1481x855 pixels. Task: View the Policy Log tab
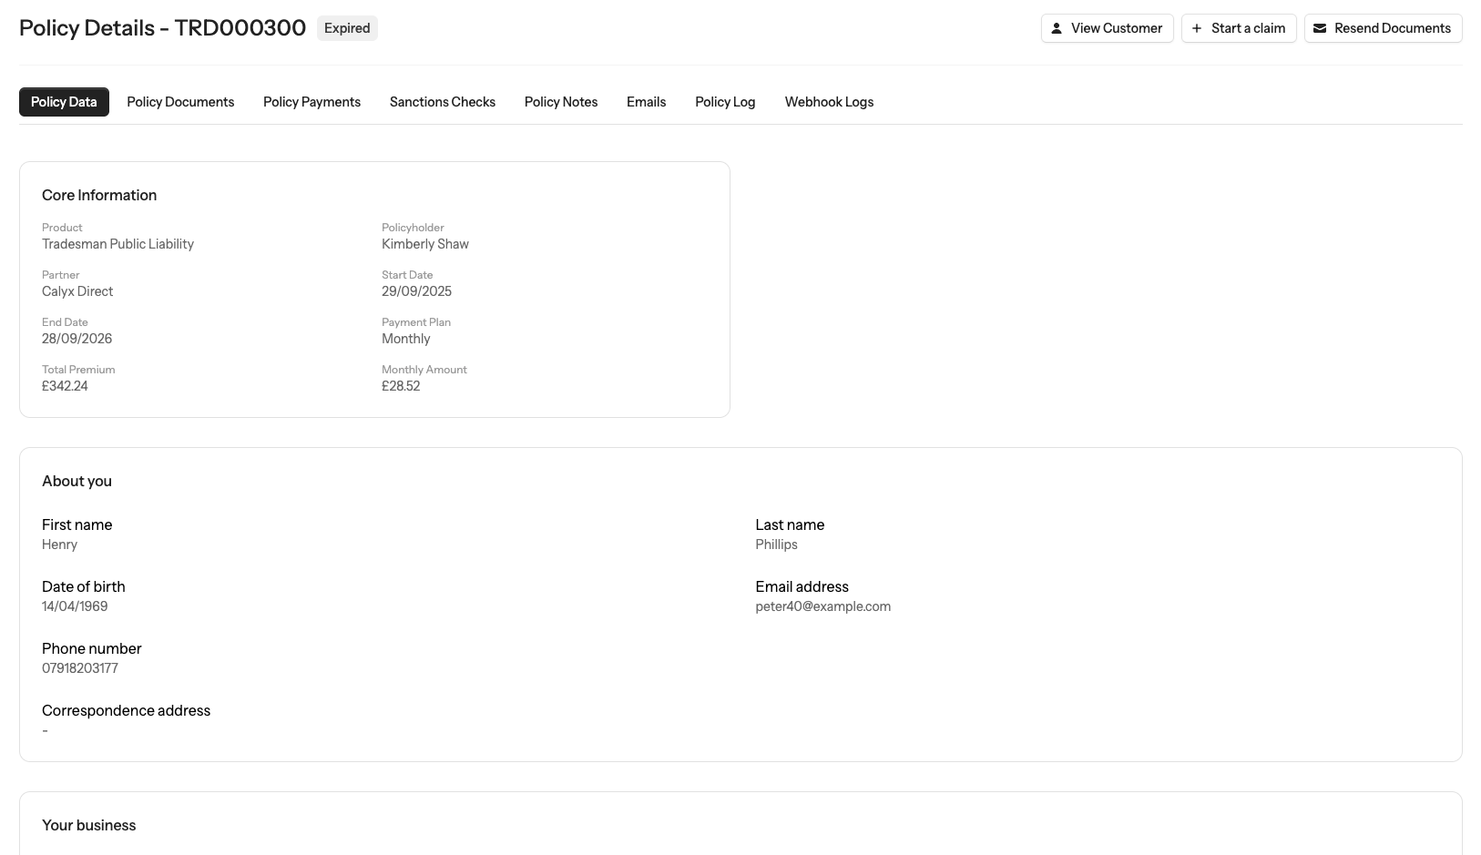(725, 102)
